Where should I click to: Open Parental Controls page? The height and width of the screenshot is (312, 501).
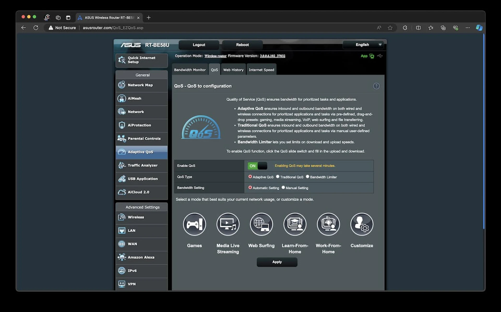pyautogui.click(x=141, y=139)
